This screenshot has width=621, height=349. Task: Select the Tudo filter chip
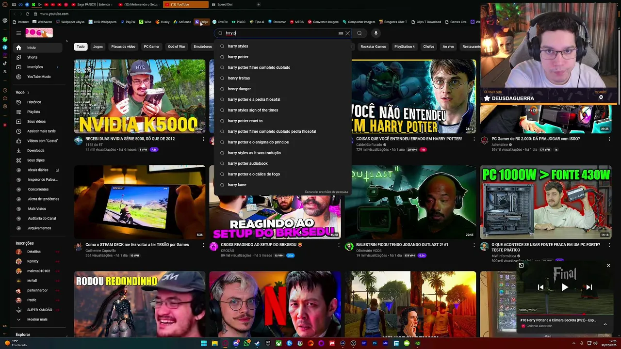click(81, 47)
